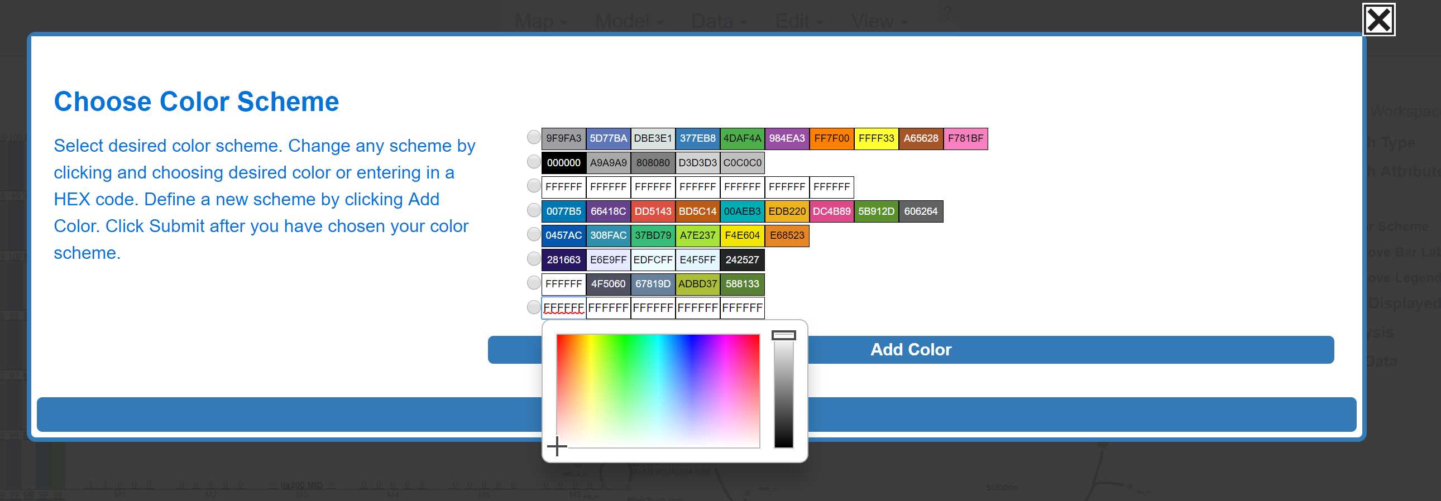Edit the F4E604 yellow swatch

(743, 235)
